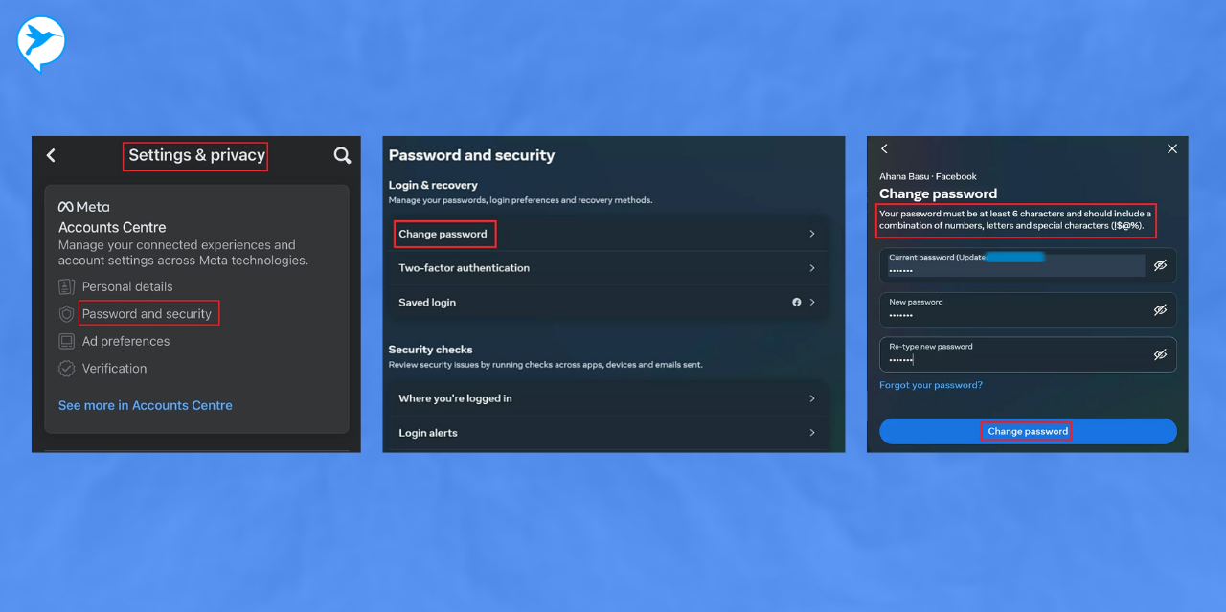Focus the New password input field
Image resolution: width=1226 pixels, height=612 pixels.
[x=1015, y=310]
